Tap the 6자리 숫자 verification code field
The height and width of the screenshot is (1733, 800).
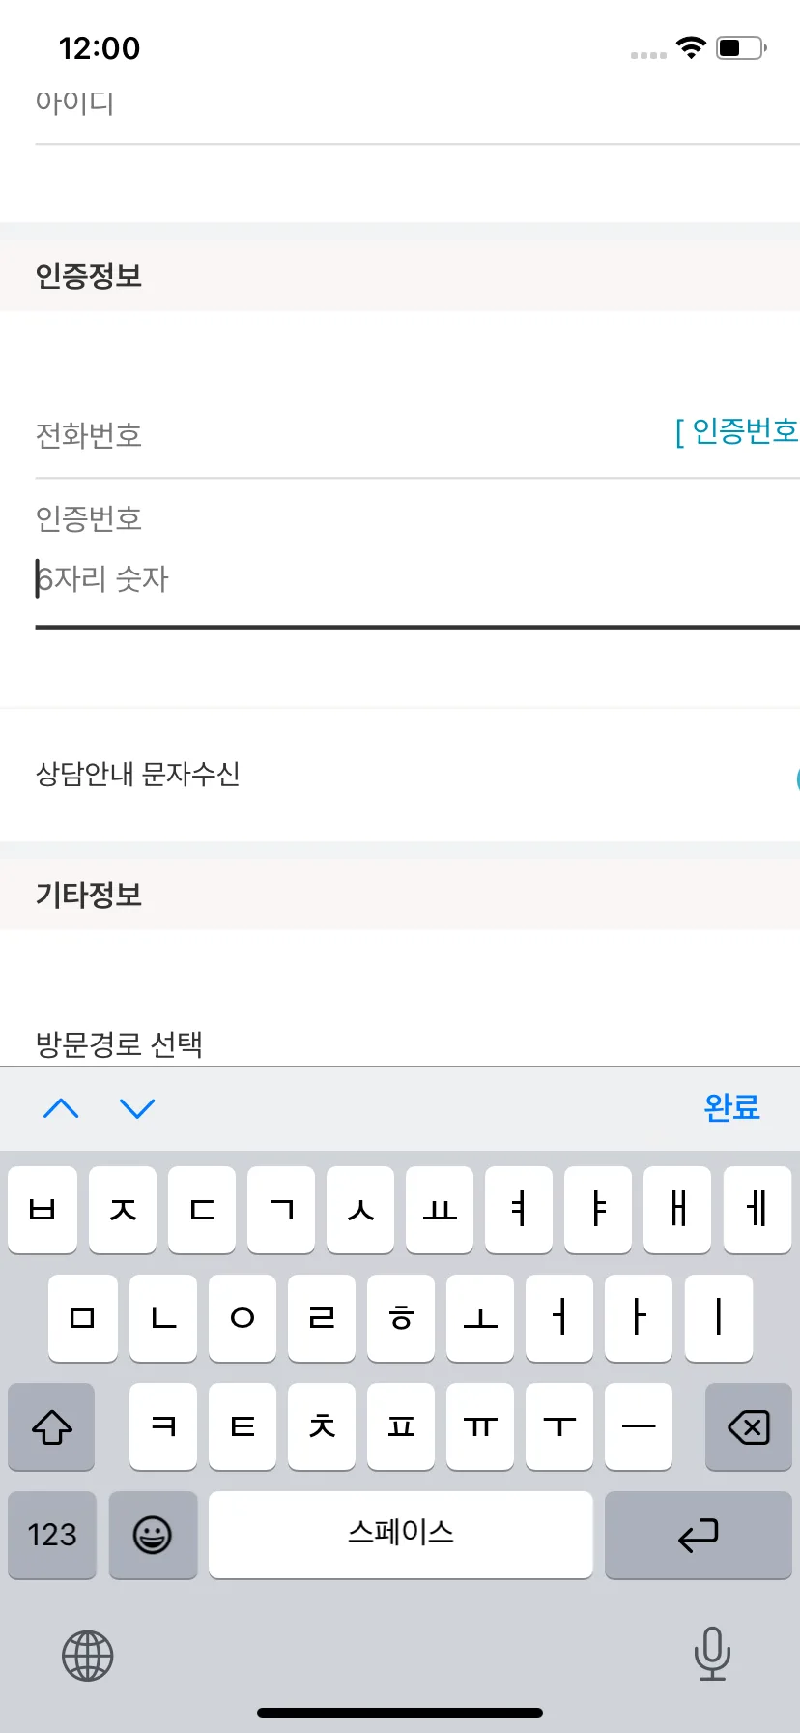tap(417, 579)
